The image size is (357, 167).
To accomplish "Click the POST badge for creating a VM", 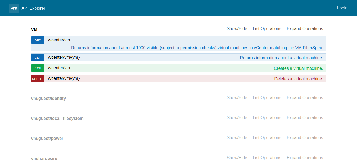I will (38, 68).
